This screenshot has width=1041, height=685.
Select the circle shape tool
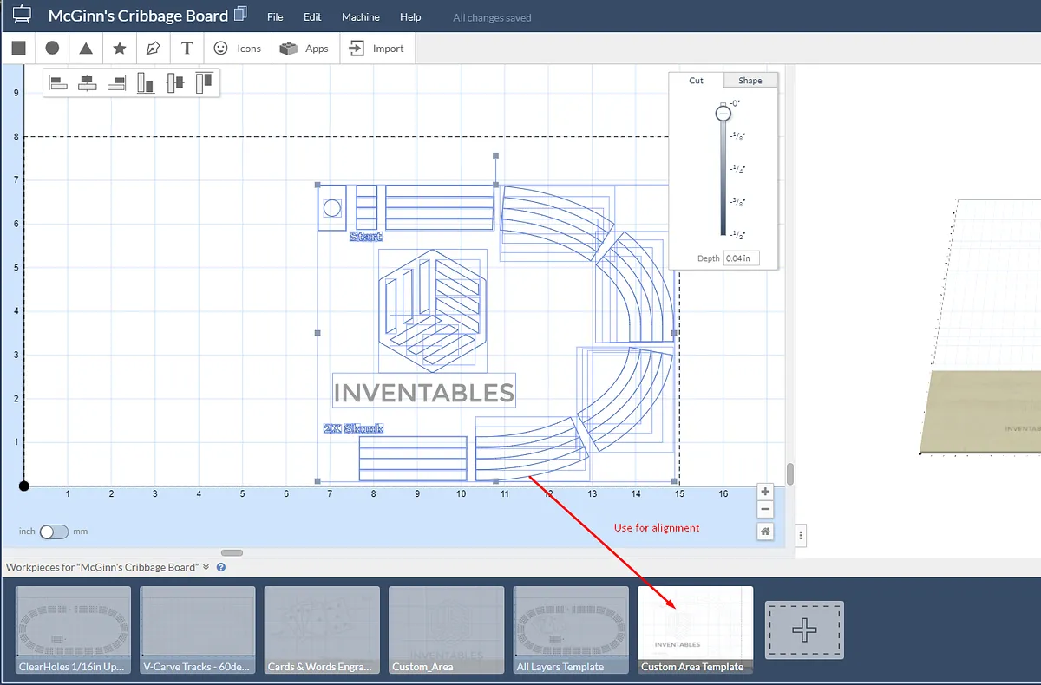[x=52, y=49]
